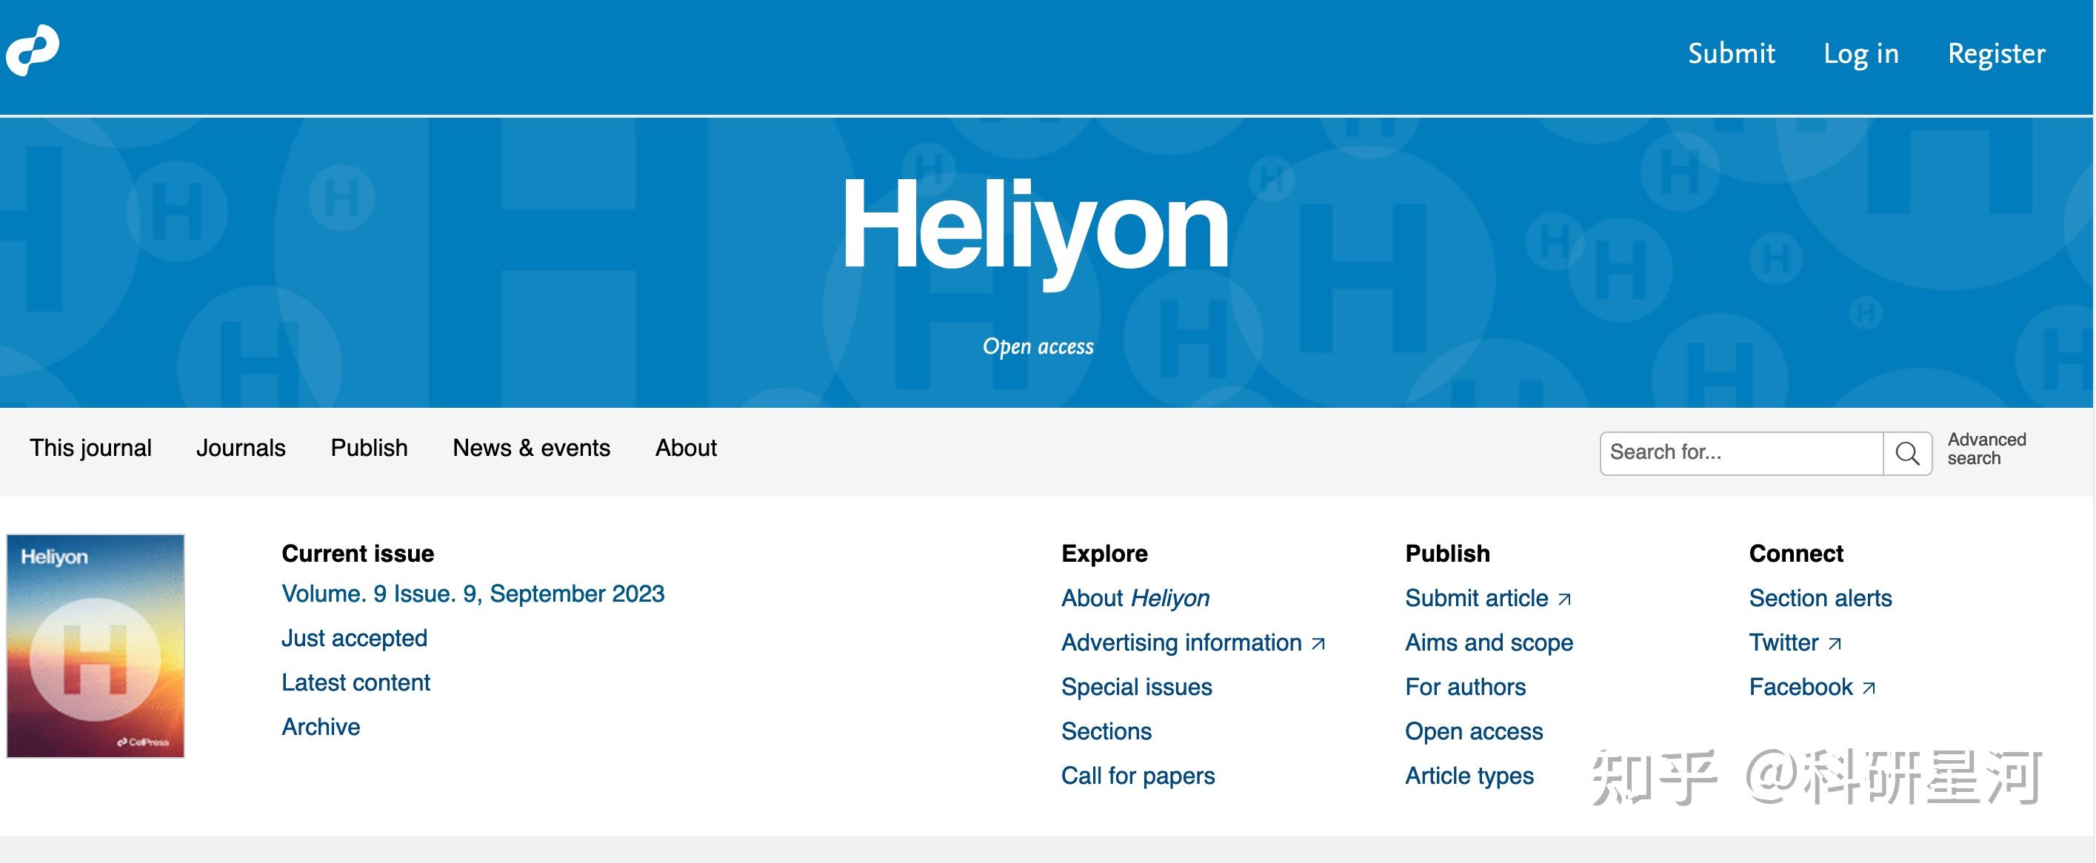
Task: Open the News & events menu
Action: tap(531, 447)
